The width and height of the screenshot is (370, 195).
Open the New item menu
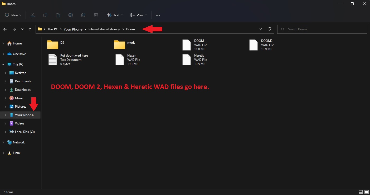click(x=13, y=15)
